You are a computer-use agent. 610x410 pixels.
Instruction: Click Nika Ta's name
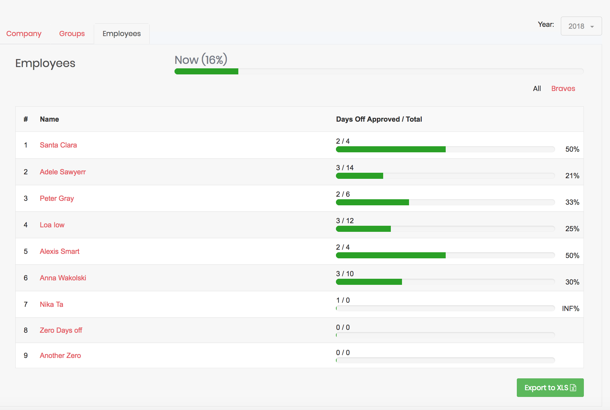point(51,304)
